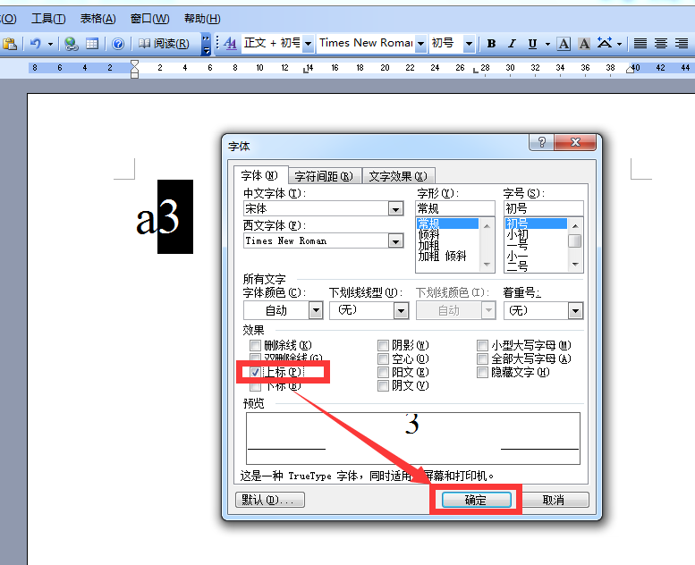Enable the 阳文(E) emboss checkbox

pyautogui.click(x=383, y=372)
